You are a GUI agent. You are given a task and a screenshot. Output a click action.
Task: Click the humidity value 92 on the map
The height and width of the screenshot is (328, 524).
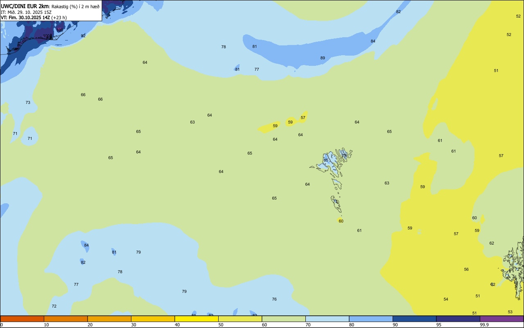[x=83, y=36]
